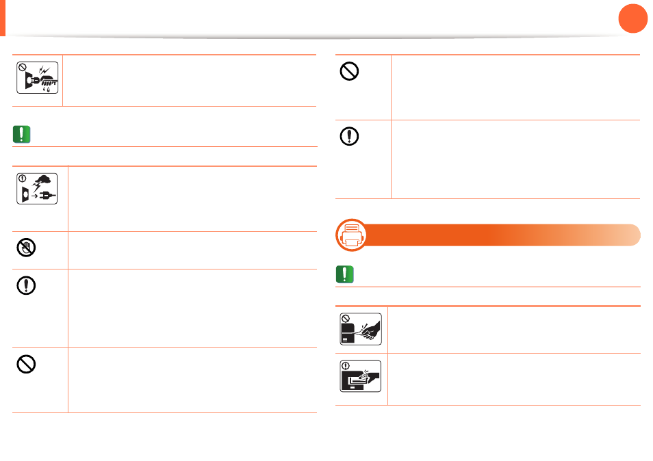
Task: Click the empty text cell beside lightning icon
Action: tap(192, 199)
